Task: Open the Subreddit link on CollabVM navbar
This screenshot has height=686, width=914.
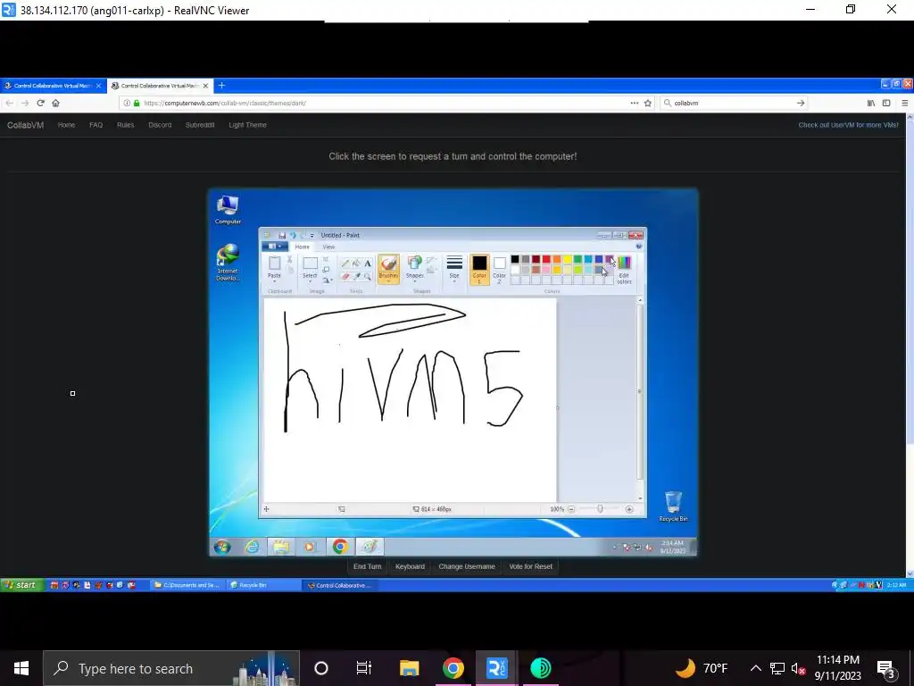Action: pos(200,125)
